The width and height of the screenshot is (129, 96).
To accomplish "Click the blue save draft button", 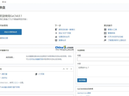I will [x=82, y=80].
